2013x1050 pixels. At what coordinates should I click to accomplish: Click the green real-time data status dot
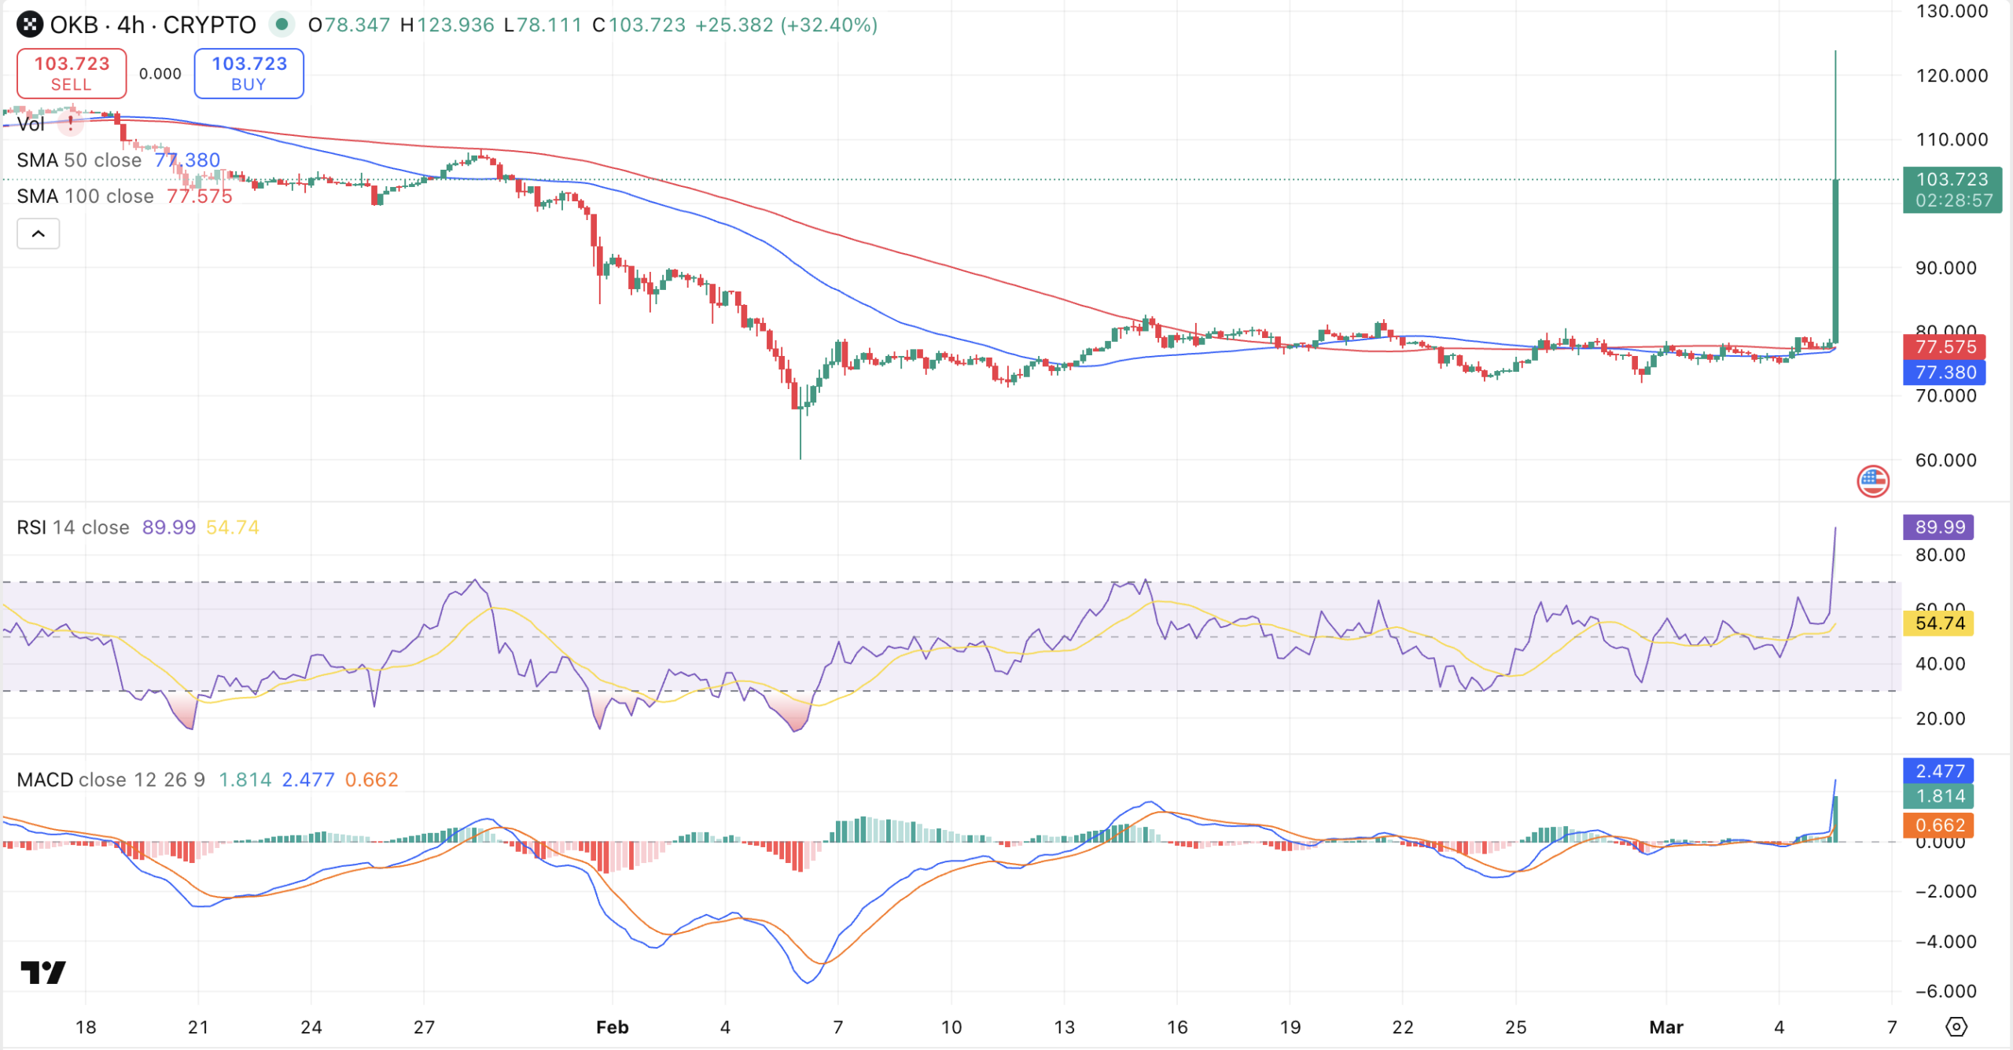coord(282,24)
